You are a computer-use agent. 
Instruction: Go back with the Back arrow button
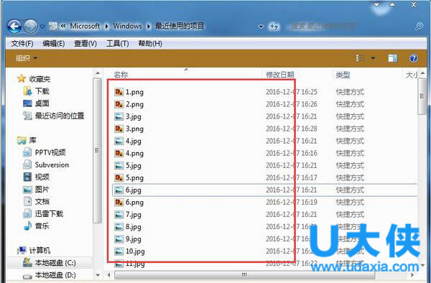coord(14,27)
